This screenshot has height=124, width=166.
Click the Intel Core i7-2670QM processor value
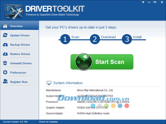tap(103, 102)
